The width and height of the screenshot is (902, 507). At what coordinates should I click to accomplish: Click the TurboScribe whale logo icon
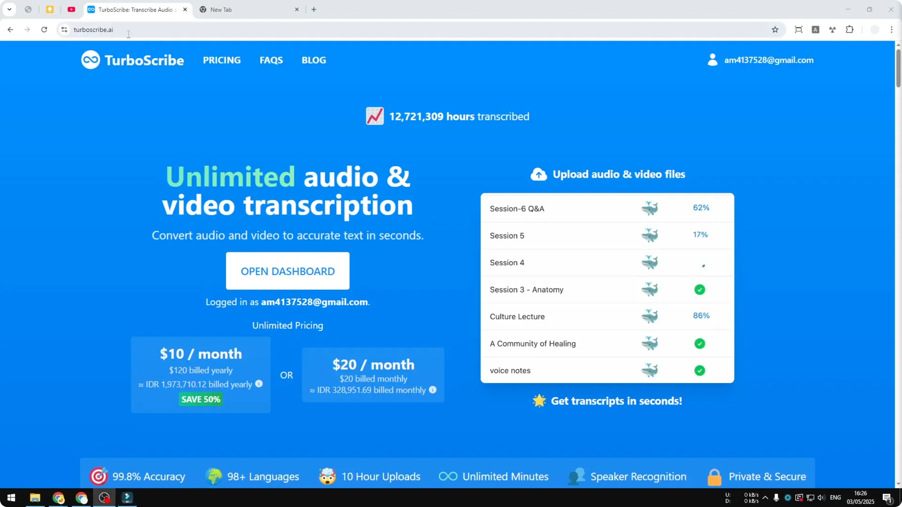[x=90, y=60]
